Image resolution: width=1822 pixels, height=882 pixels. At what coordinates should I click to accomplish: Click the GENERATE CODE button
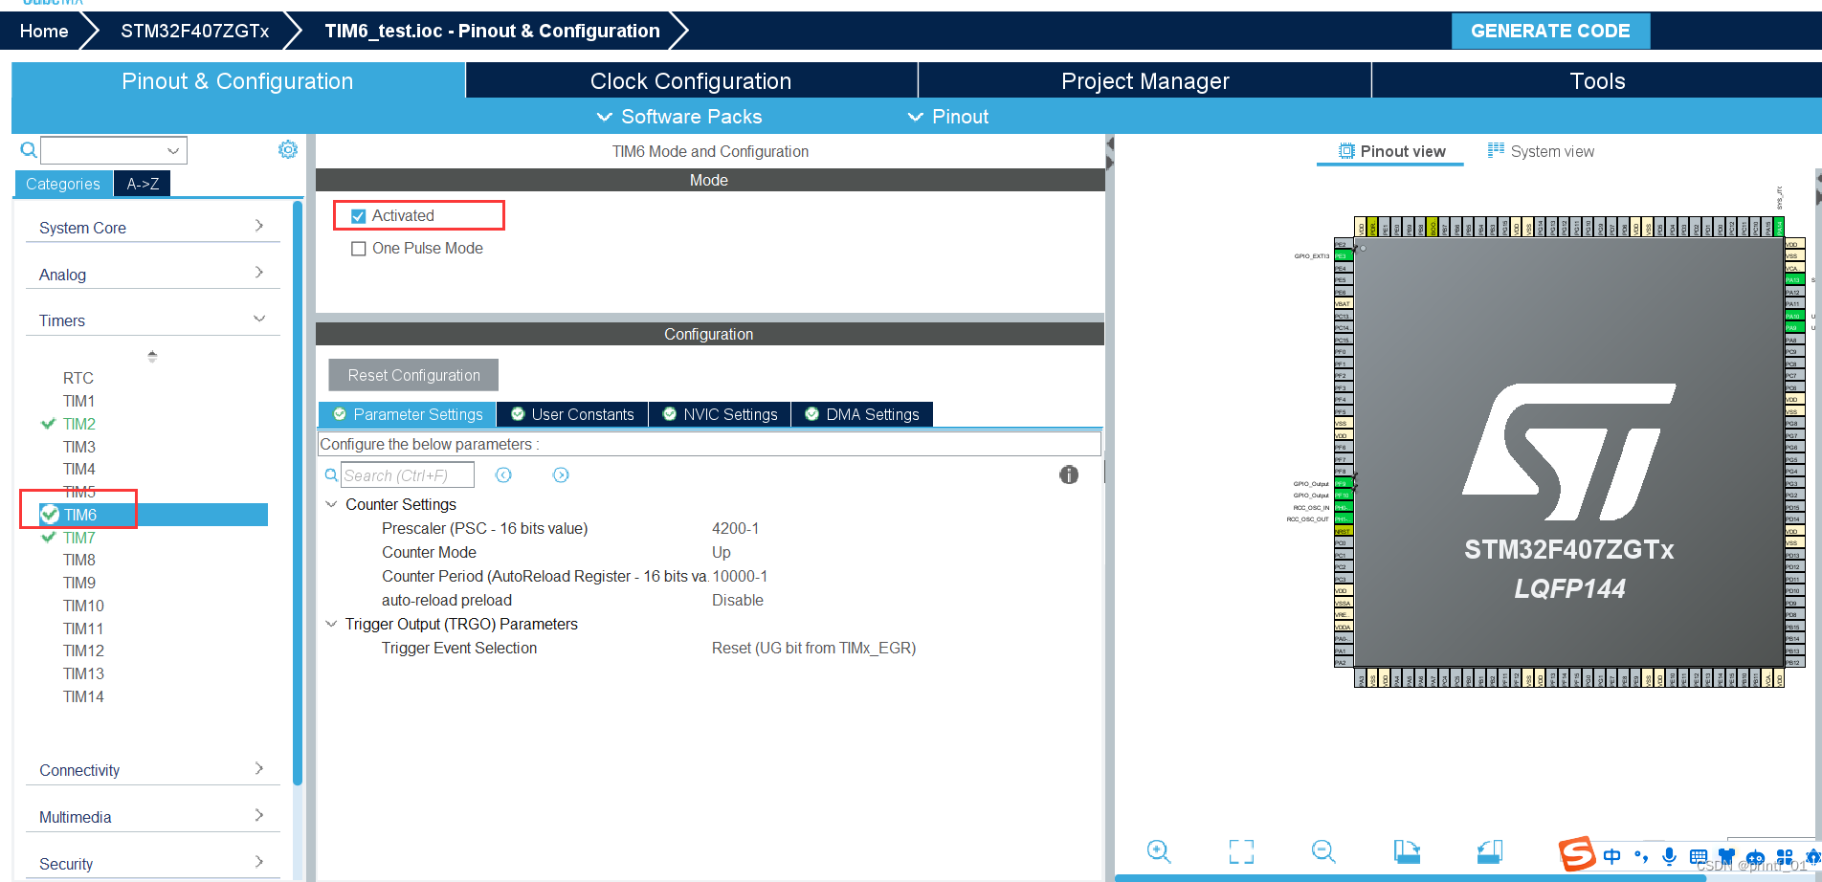pyautogui.click(x=1550, y=31)
